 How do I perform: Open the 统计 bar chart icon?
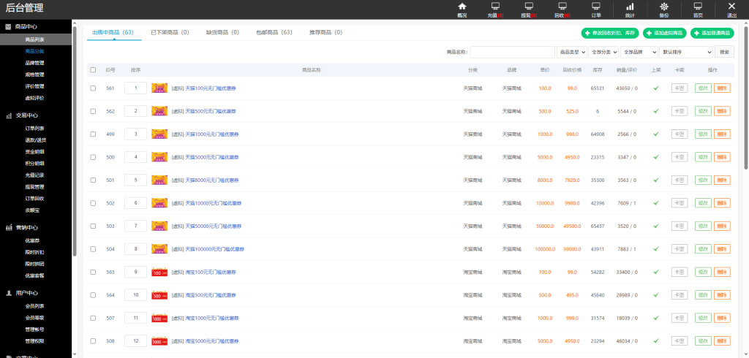click(630, 6)
